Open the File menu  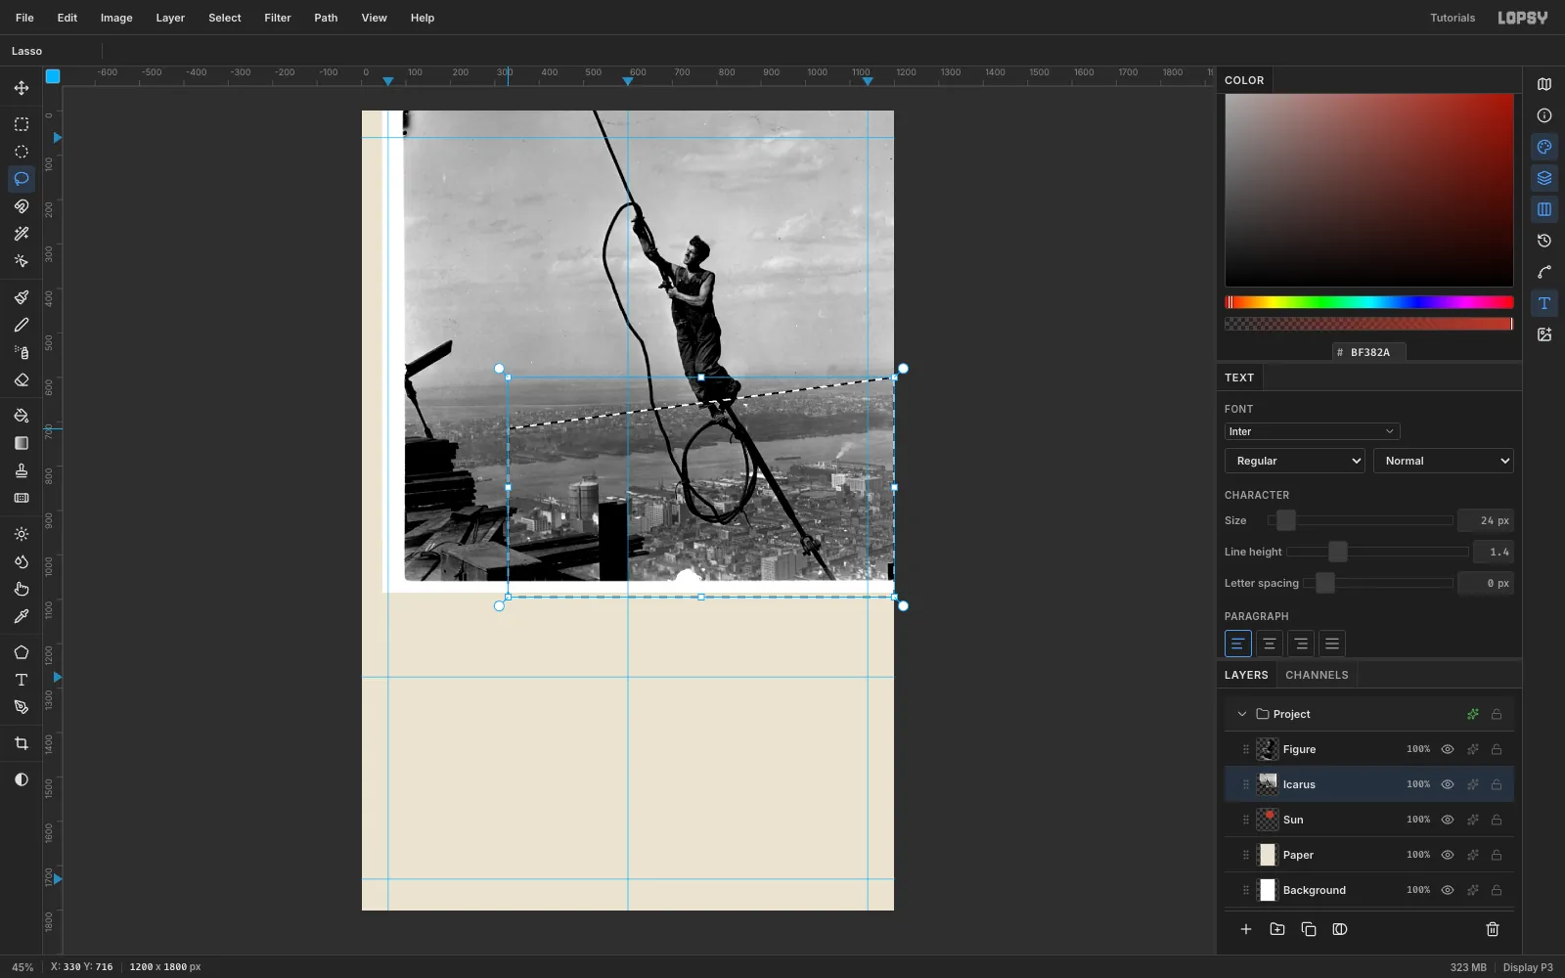(x=24, y=18)
